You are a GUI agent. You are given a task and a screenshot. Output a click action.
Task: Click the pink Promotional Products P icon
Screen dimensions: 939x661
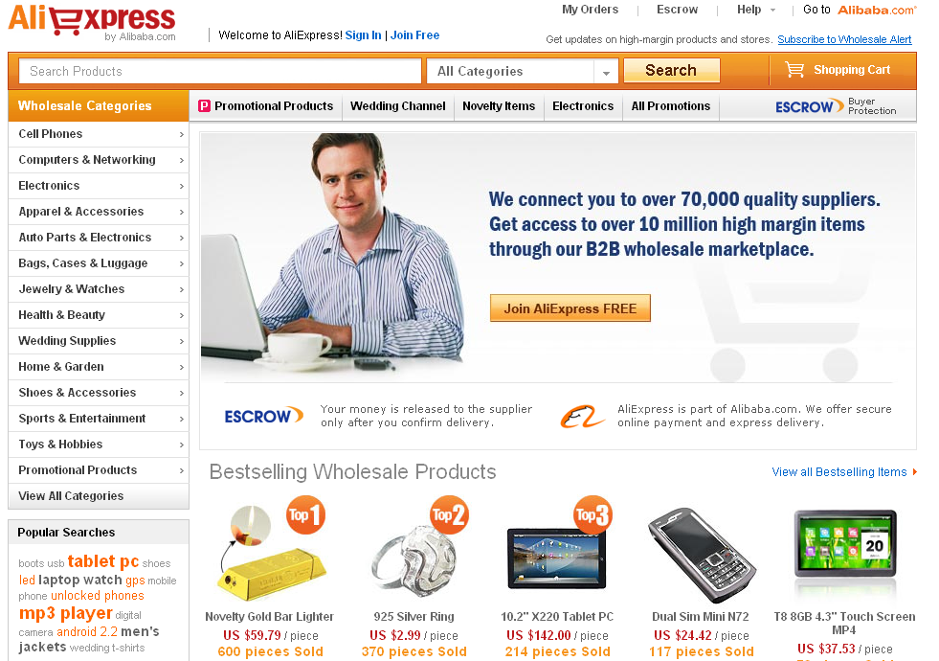point(204,106)
